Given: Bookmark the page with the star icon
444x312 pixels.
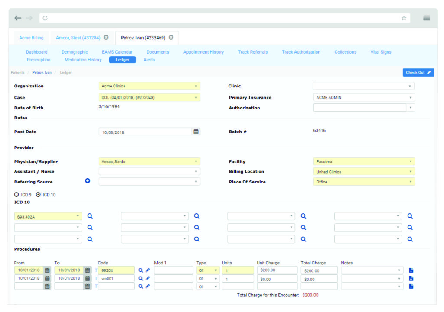Looking at the screenshot, I should pyautogui.click(x=404, y=18).
